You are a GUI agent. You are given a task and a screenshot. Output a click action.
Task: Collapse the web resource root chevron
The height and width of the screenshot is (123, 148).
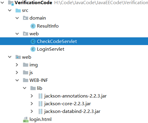10,57
